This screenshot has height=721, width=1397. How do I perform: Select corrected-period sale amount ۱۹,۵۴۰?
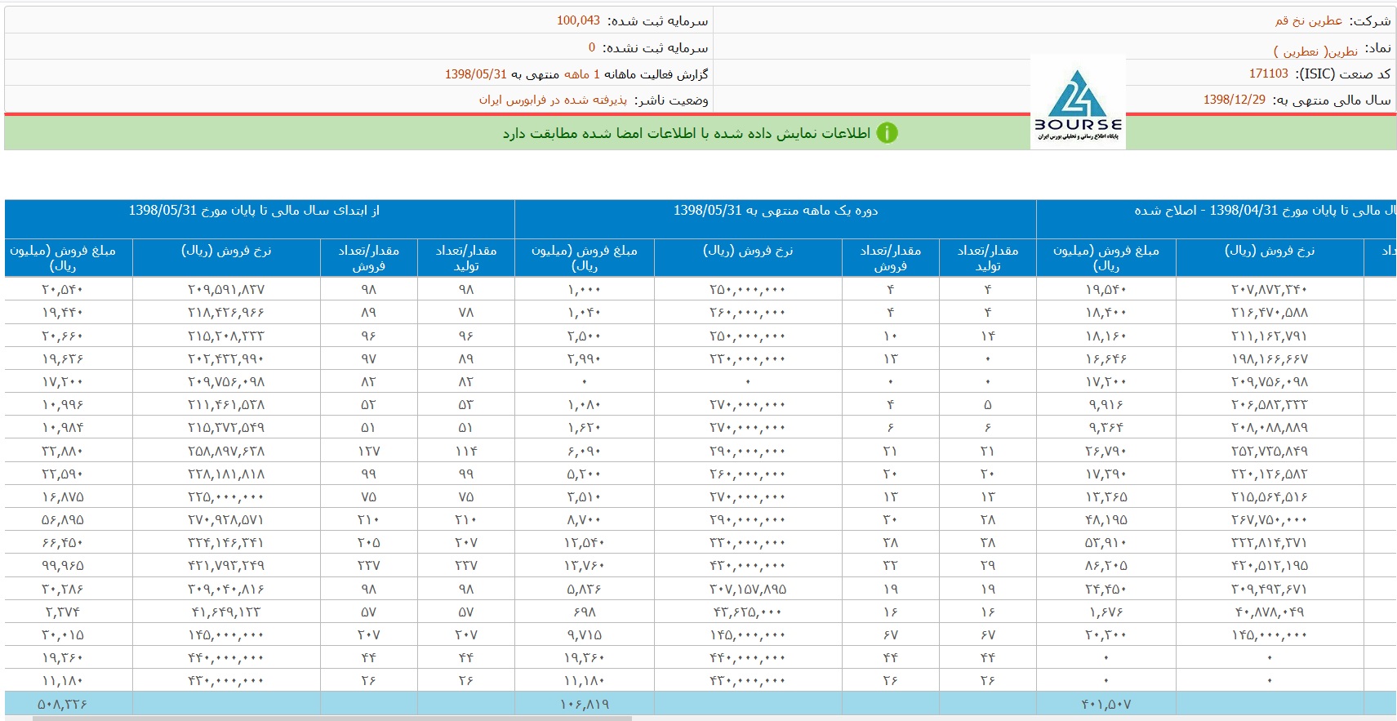click(1106, 289)
